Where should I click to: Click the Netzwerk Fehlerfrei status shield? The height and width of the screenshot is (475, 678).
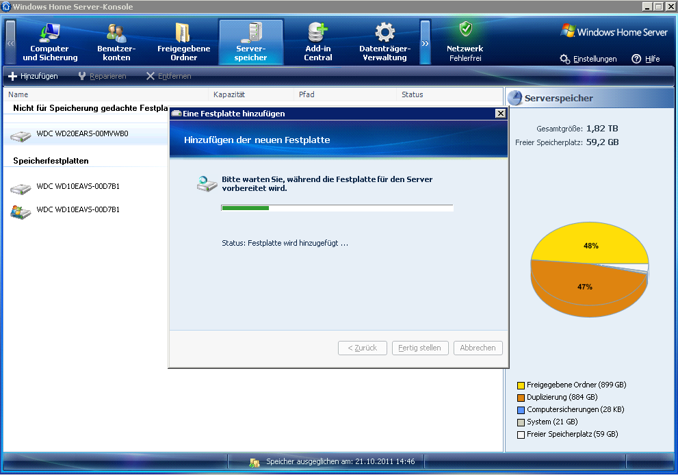click(x=465, y=29)
